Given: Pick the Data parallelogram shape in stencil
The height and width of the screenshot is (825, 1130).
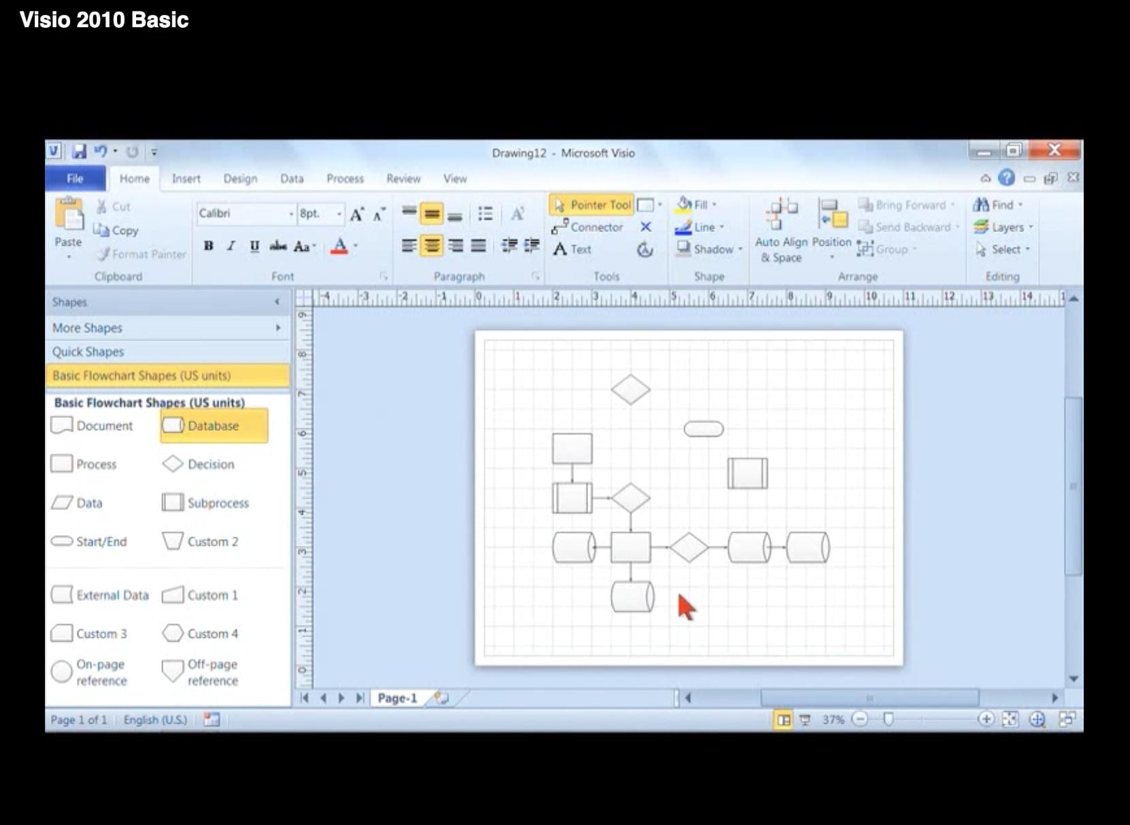Looking at the screenshot, I should click(77, 503).
